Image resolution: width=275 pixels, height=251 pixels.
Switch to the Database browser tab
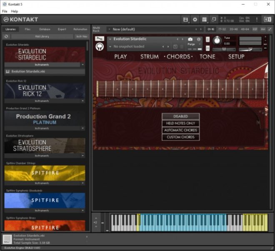click(x=45, y=29)
